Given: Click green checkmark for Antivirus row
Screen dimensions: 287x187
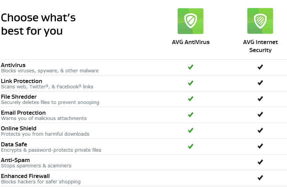Looking at the screenshot, I should (191, 67).
